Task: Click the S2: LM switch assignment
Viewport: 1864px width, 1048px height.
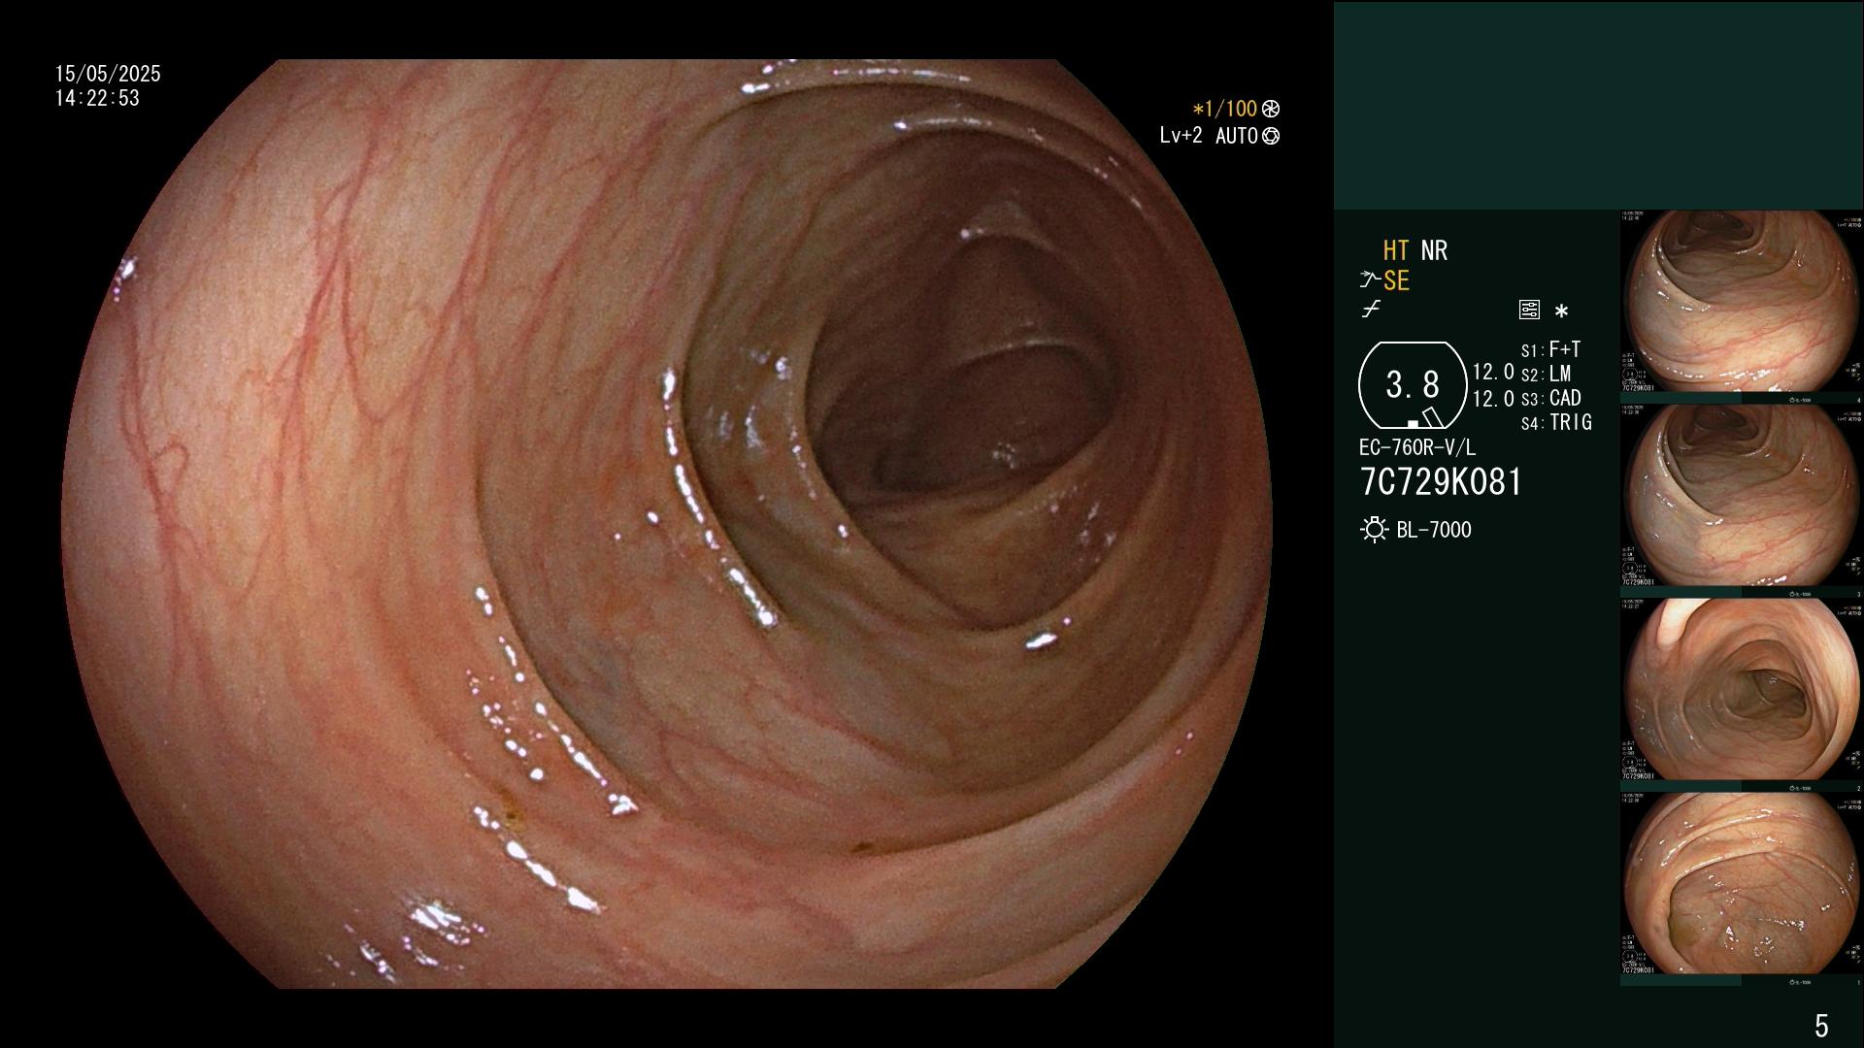Action: (1546, 374)
